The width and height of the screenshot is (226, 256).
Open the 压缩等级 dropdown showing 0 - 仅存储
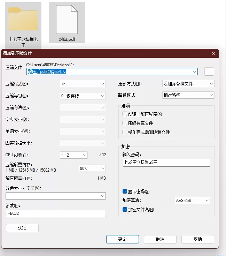click(83, 96)
